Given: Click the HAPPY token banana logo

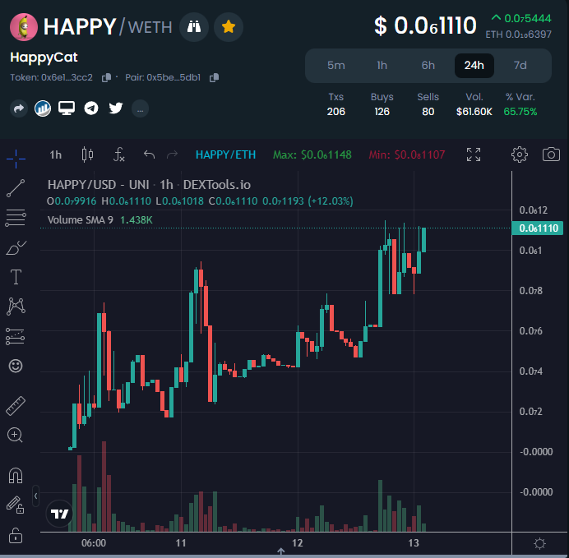Looking at the screenshot, I should coord(24,27).
